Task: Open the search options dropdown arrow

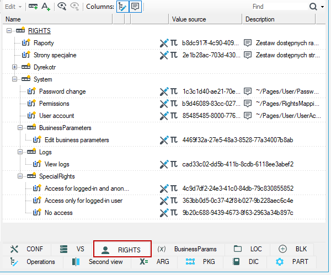Action: coord(322,7)
